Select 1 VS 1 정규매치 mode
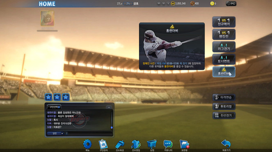Image resolution: width=272 pixels, height=152 pixels. pyautogui.click(x=224, y=22)
